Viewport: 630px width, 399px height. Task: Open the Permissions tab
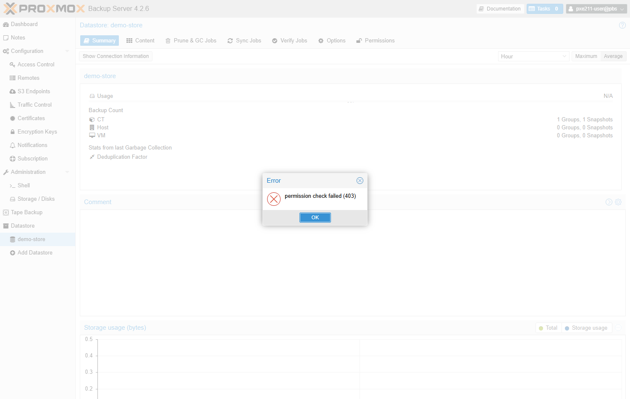[x=375, y=41]
